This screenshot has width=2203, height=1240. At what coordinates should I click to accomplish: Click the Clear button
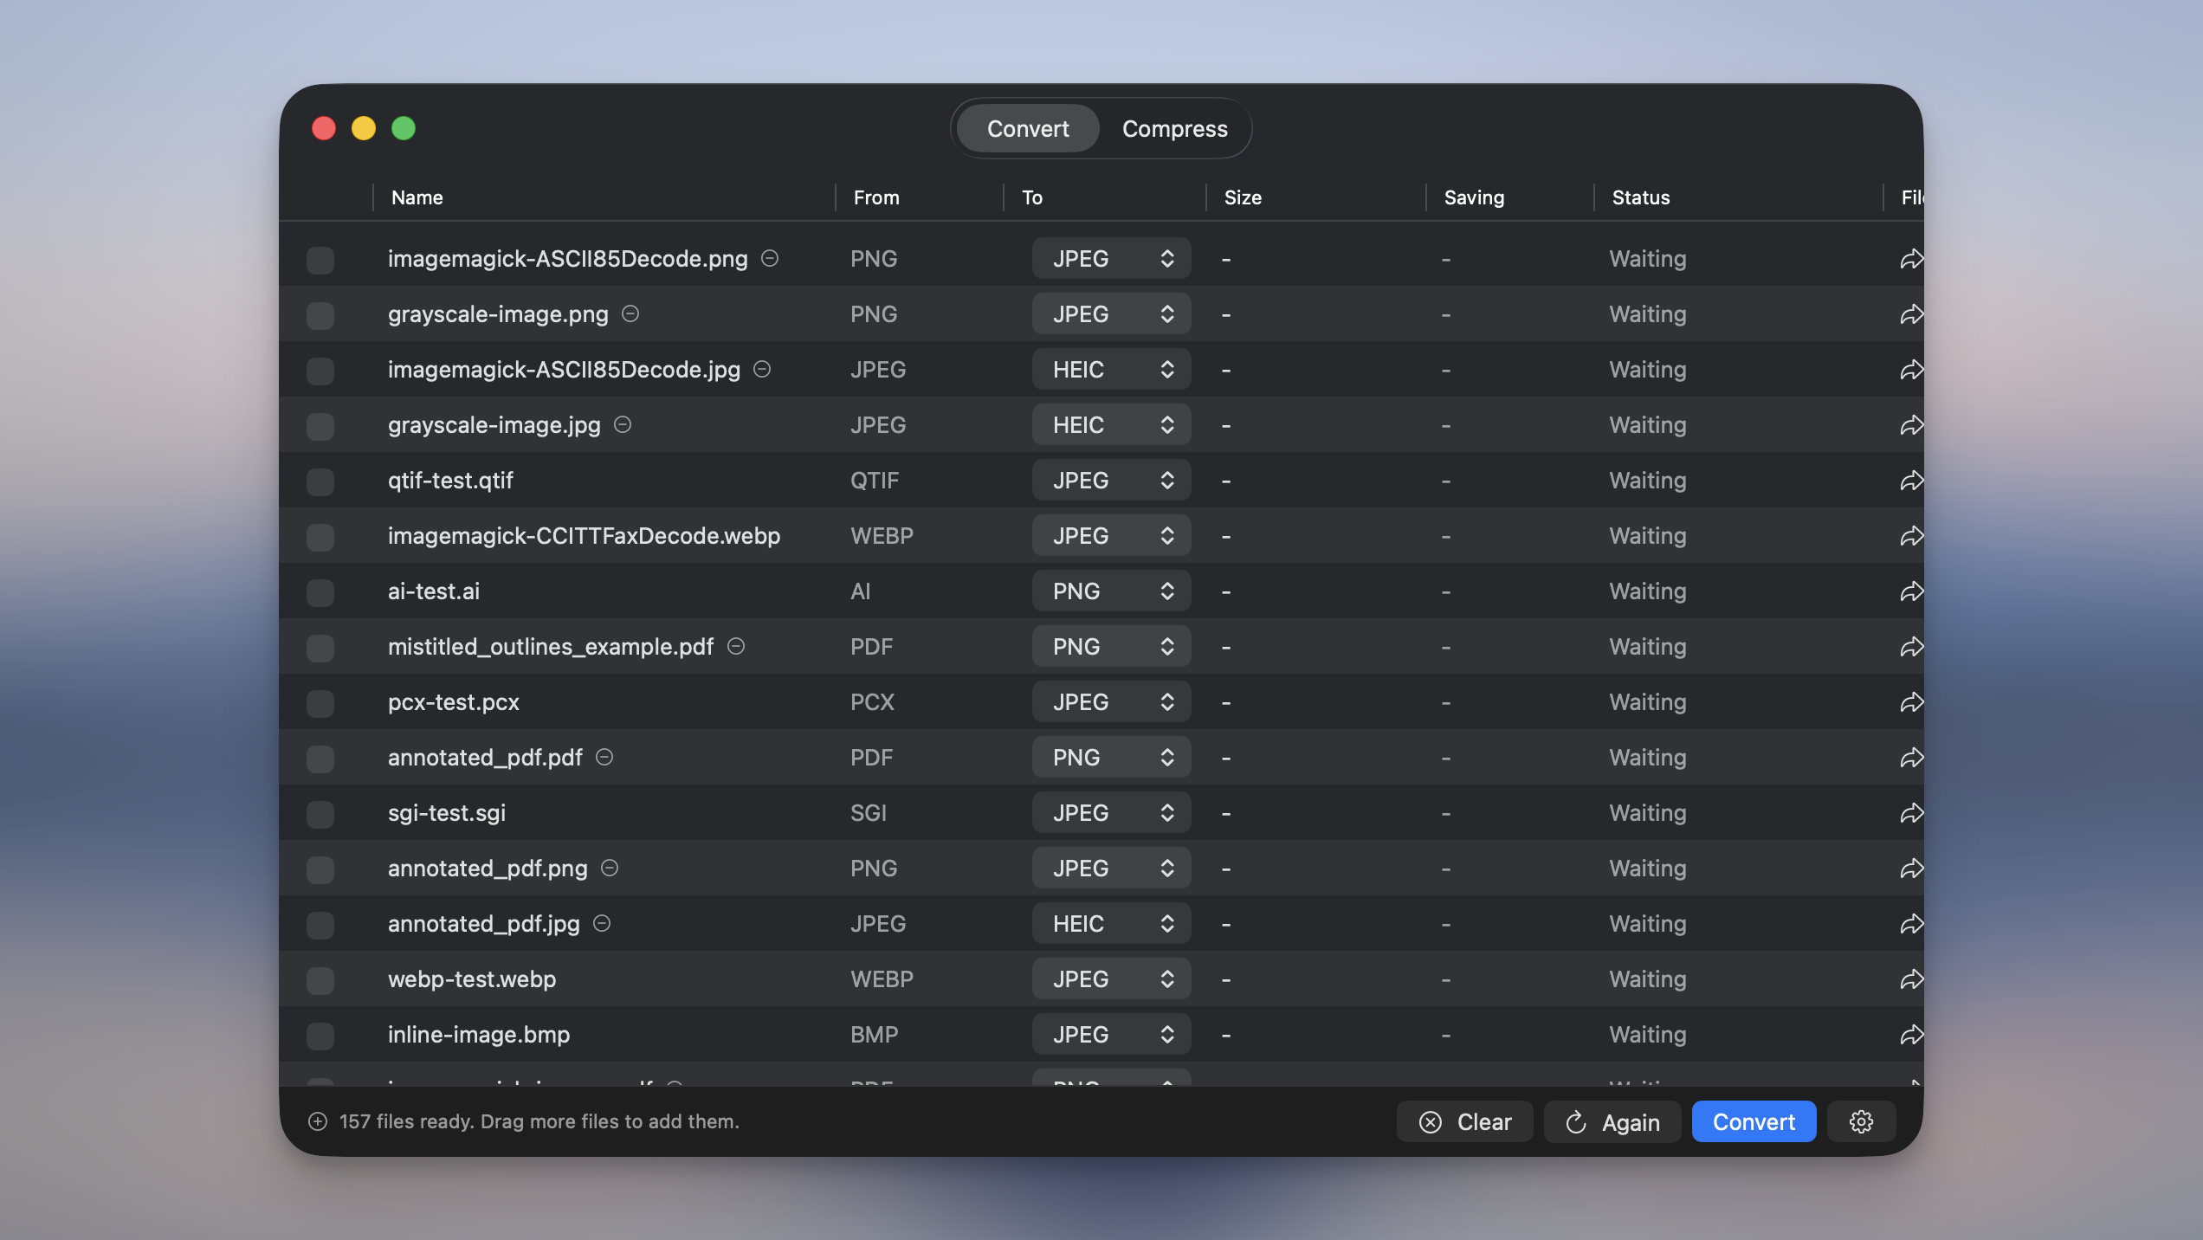1465,1122
